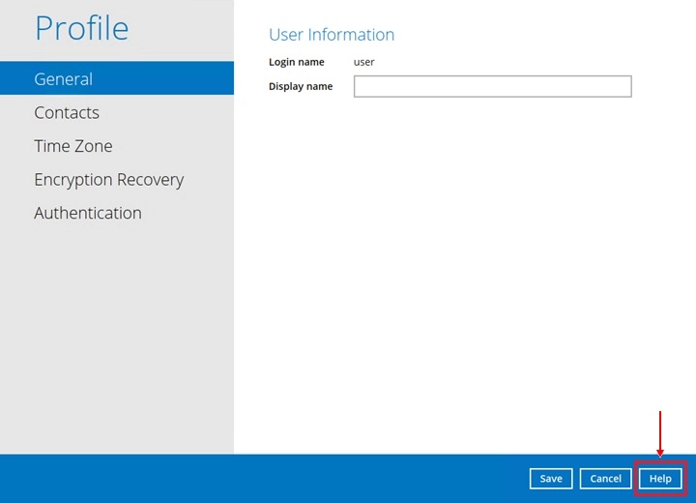Click the Profile page title
The height and width of the screenshot is (503, 696).
81,28
